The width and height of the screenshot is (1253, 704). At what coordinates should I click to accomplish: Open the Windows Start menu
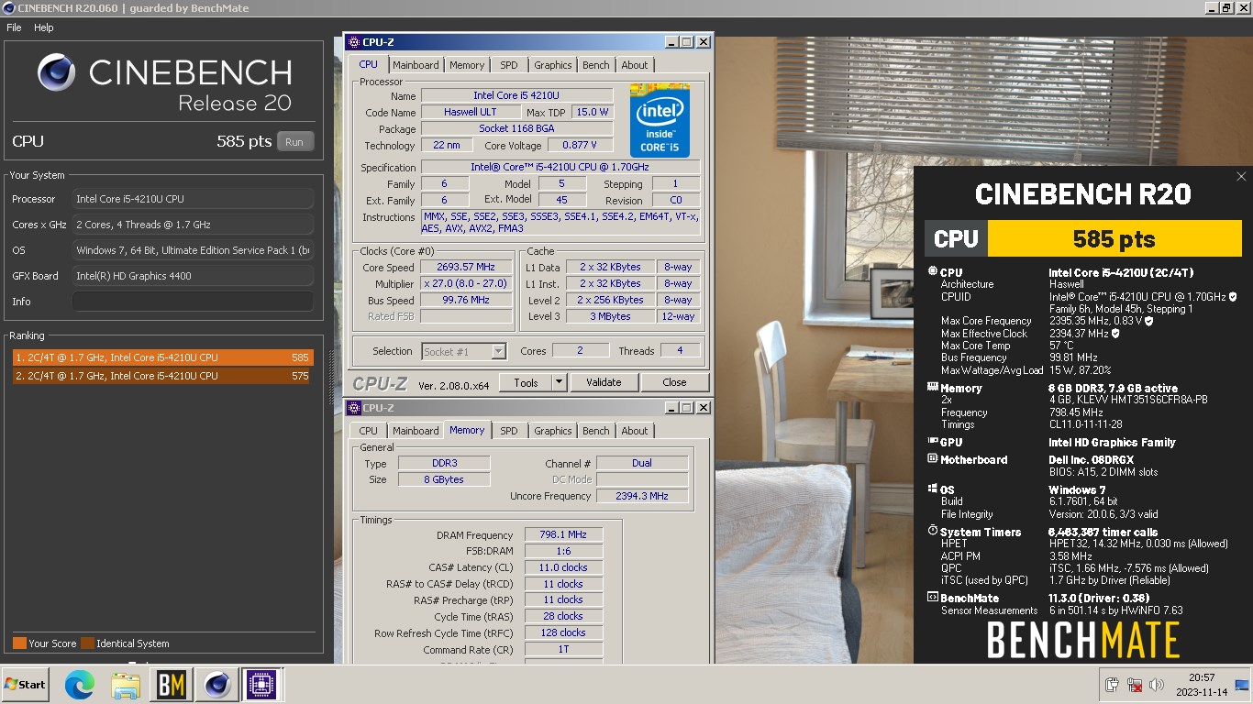(x=25, y=685)
